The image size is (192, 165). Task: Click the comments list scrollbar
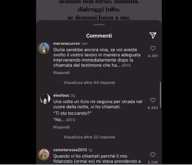[160, 95]
